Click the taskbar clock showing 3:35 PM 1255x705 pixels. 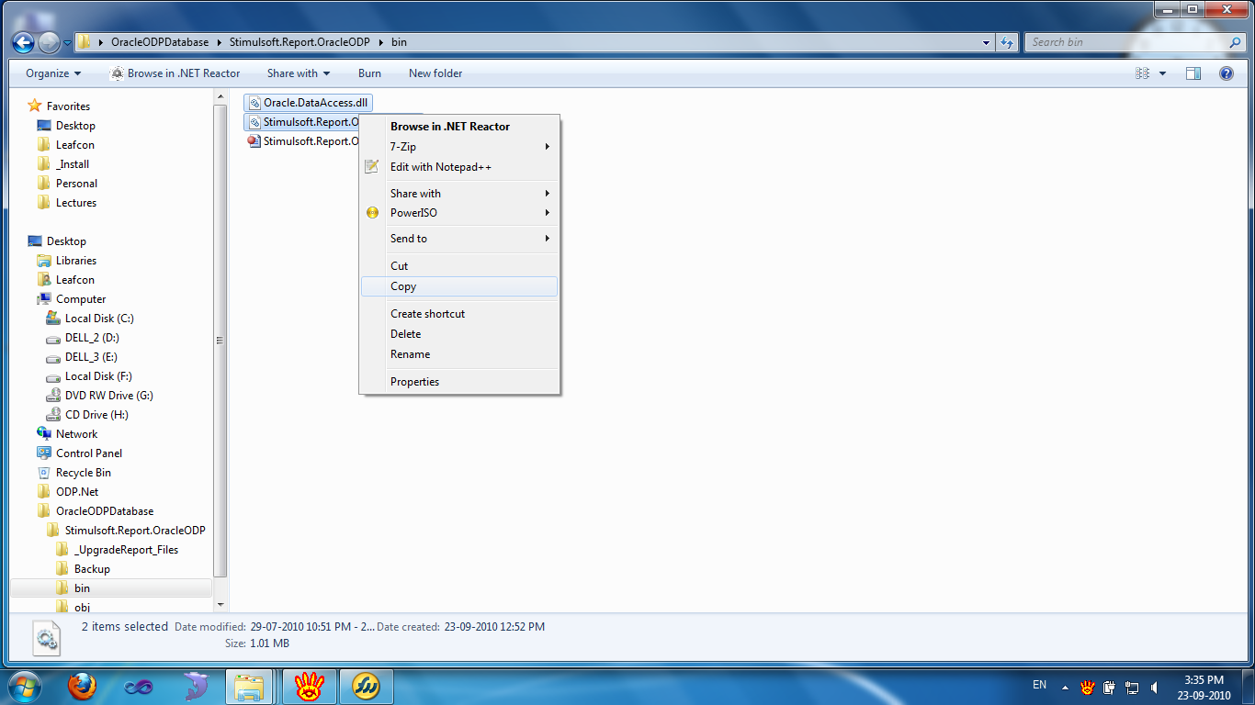(1204, 680)
